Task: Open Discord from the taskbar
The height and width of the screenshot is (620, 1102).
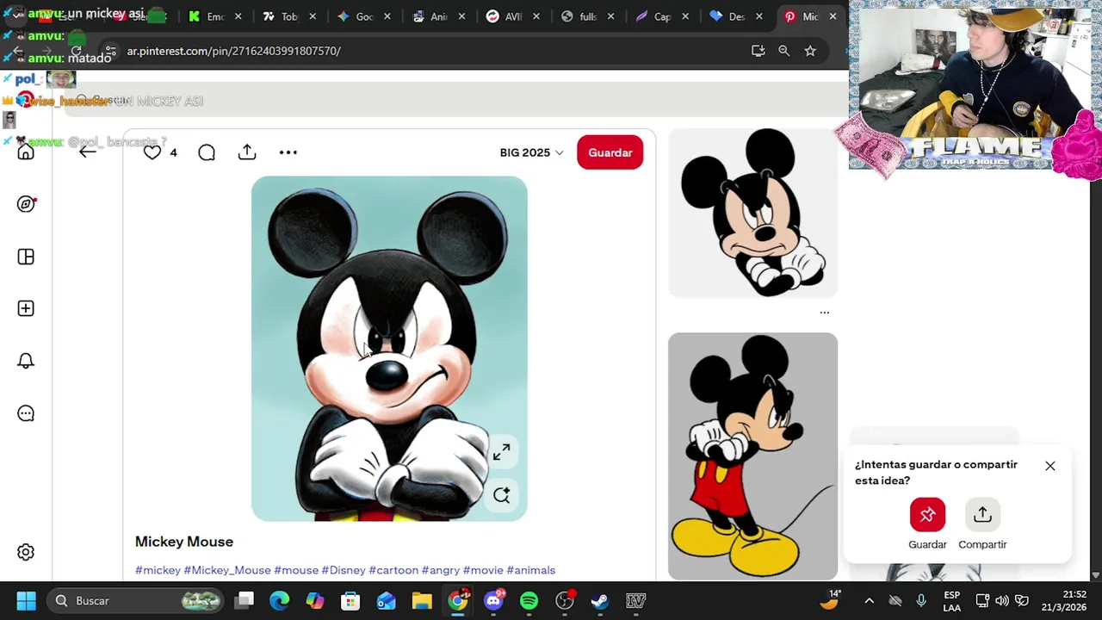Action: coord(493,600)
